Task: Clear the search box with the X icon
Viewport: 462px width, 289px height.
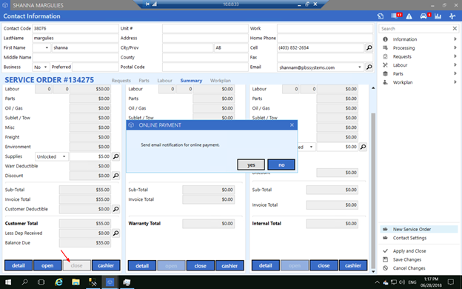Action: pos(455,29)
